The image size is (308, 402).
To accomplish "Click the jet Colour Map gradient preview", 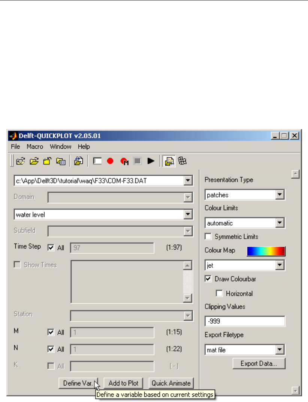I will tap(266, 251).
